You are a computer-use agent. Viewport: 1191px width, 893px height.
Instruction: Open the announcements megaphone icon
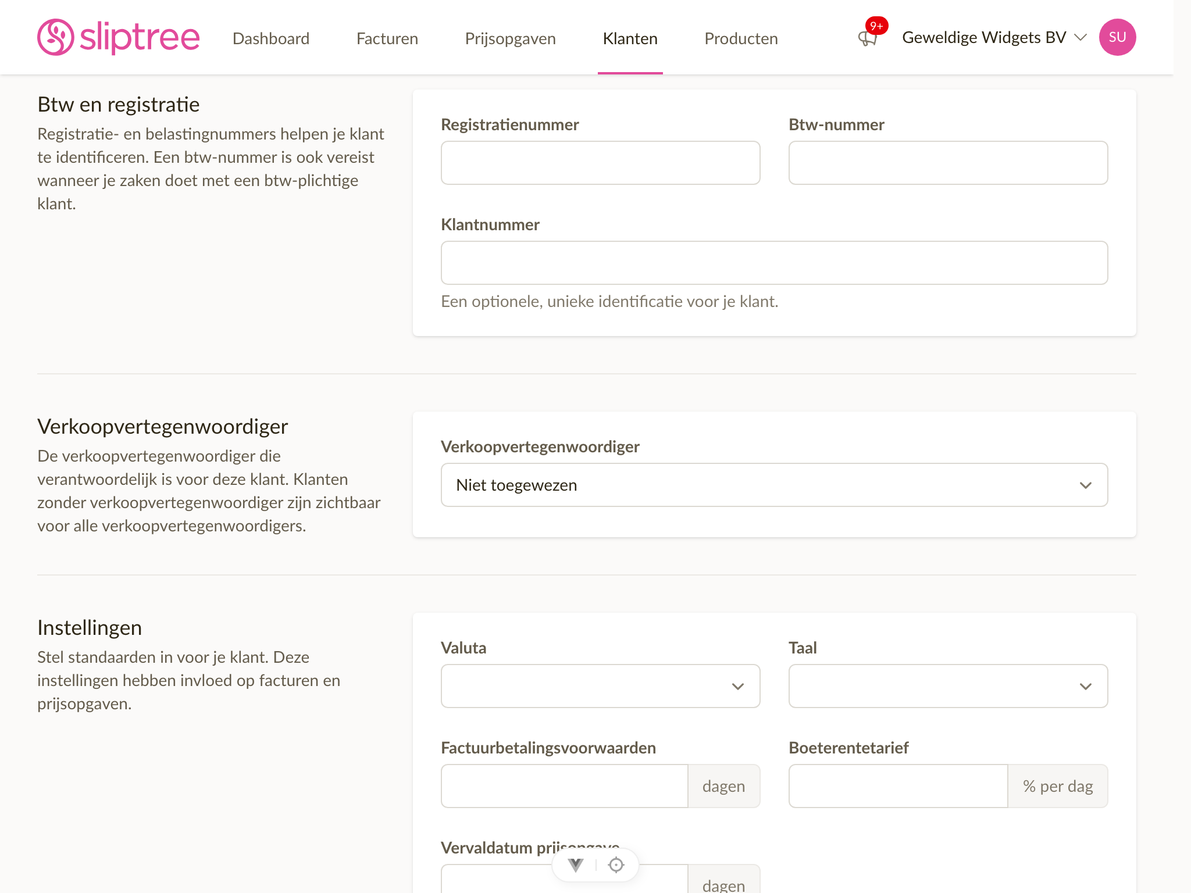867,38
